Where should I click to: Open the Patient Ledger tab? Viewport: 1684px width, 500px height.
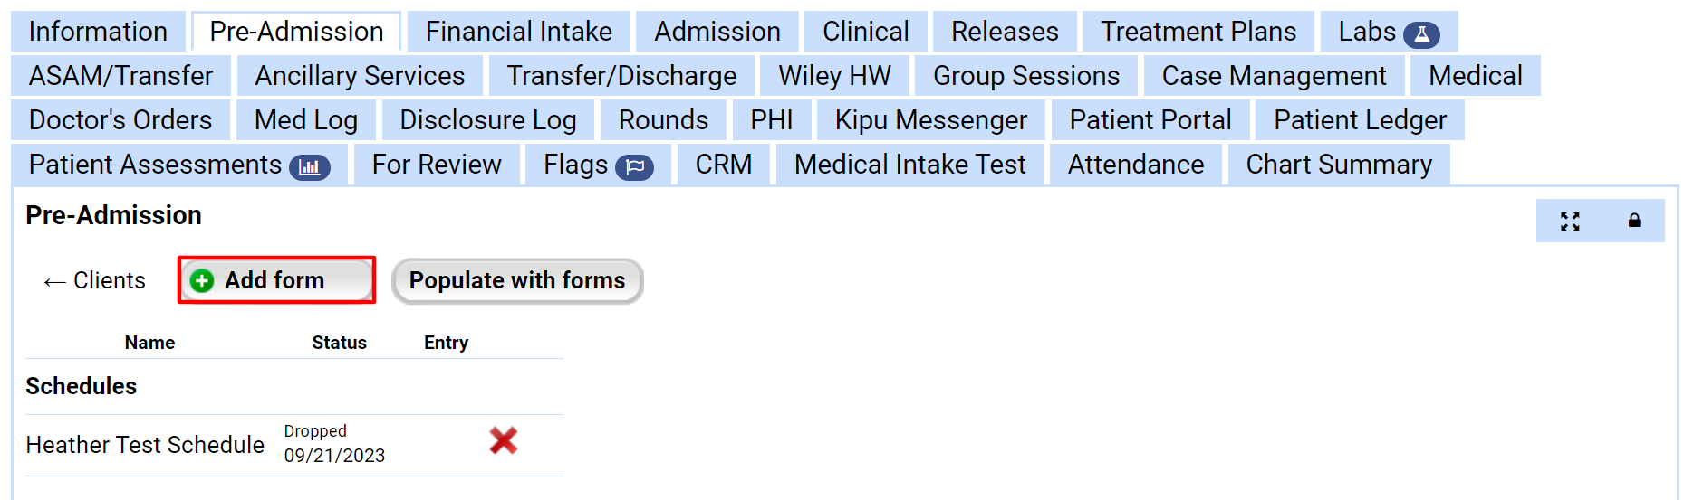click(x=1360, y=120)
